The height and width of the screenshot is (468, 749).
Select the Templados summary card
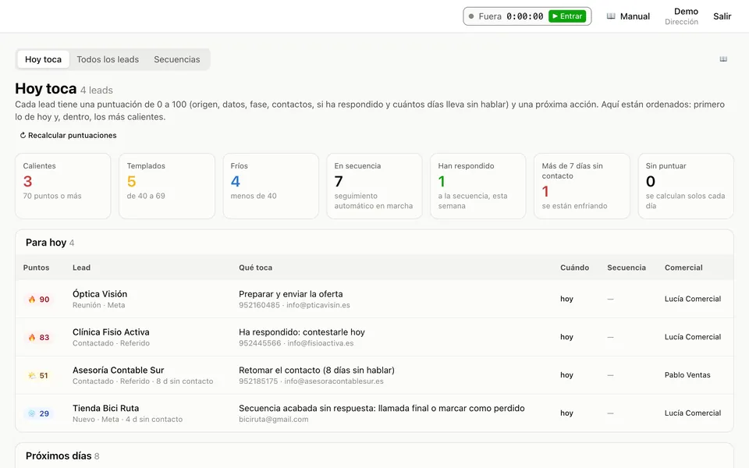pyautogui.click(x=167, y=186)
